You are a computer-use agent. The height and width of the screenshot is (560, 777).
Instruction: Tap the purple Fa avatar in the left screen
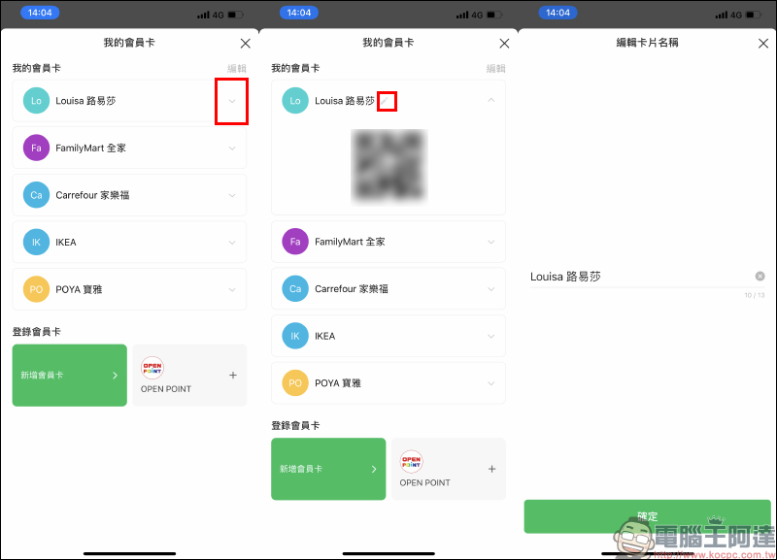tap(36, 148)
